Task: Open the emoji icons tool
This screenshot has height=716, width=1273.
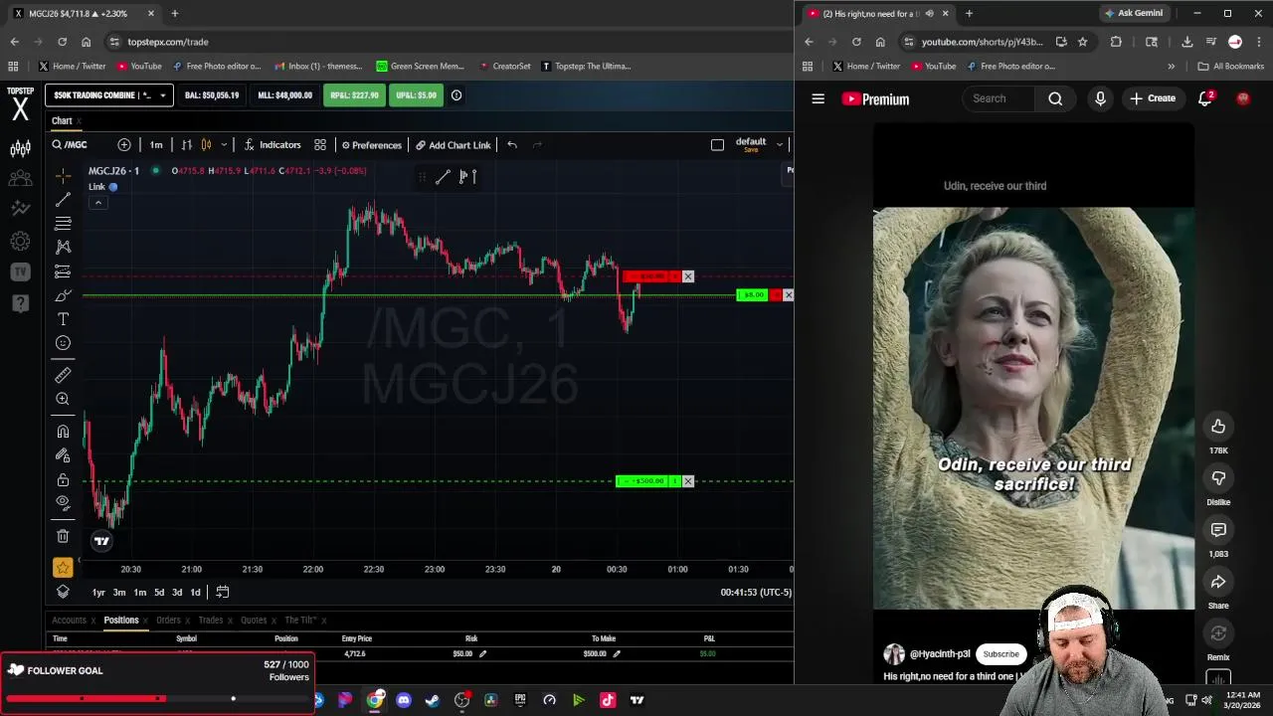Action: [63, 343]
